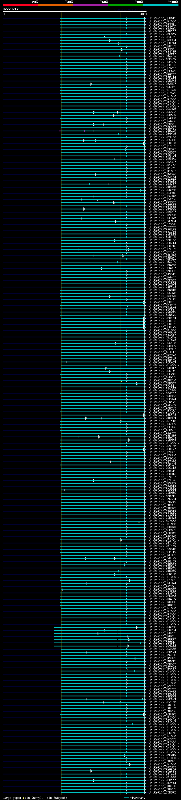The width and height of the screenshot is (181, 800).
Task: Select entry UniRef100_A9TGV0
Action: tap(162, 90)
